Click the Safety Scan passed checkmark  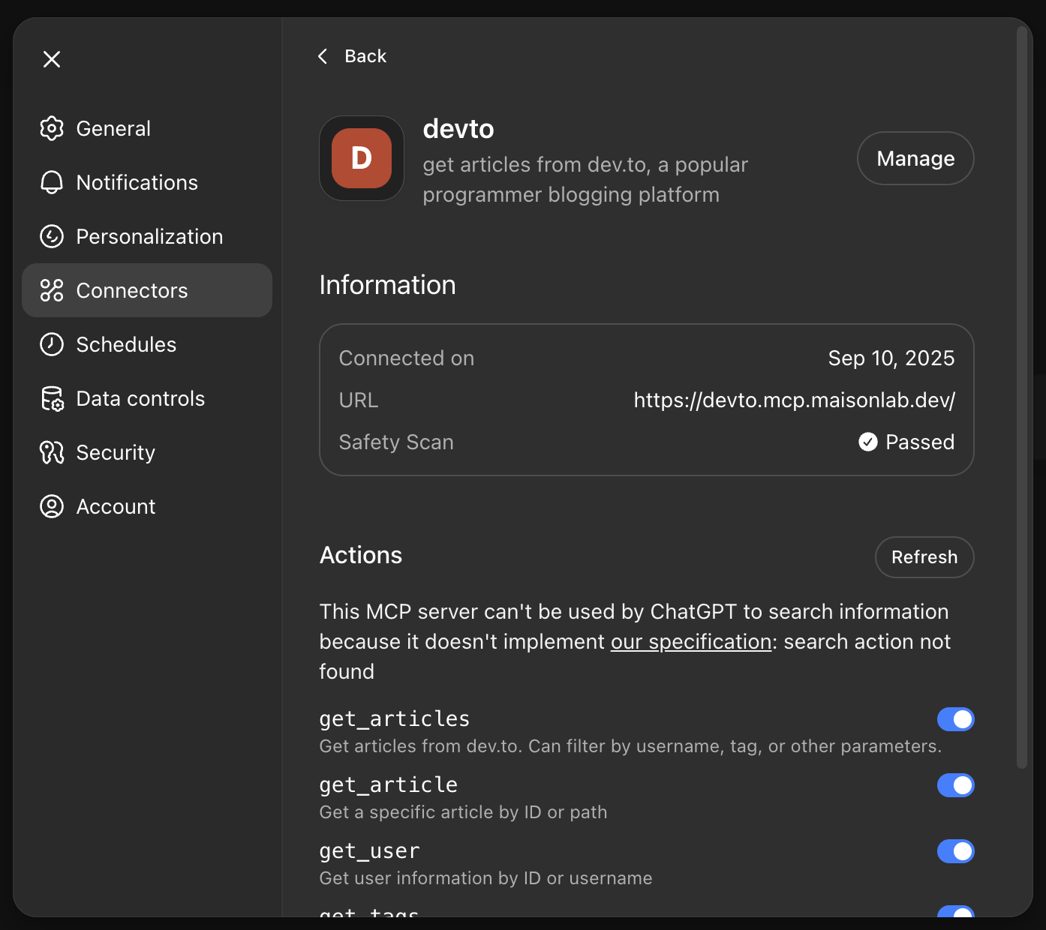click(868, 442)
